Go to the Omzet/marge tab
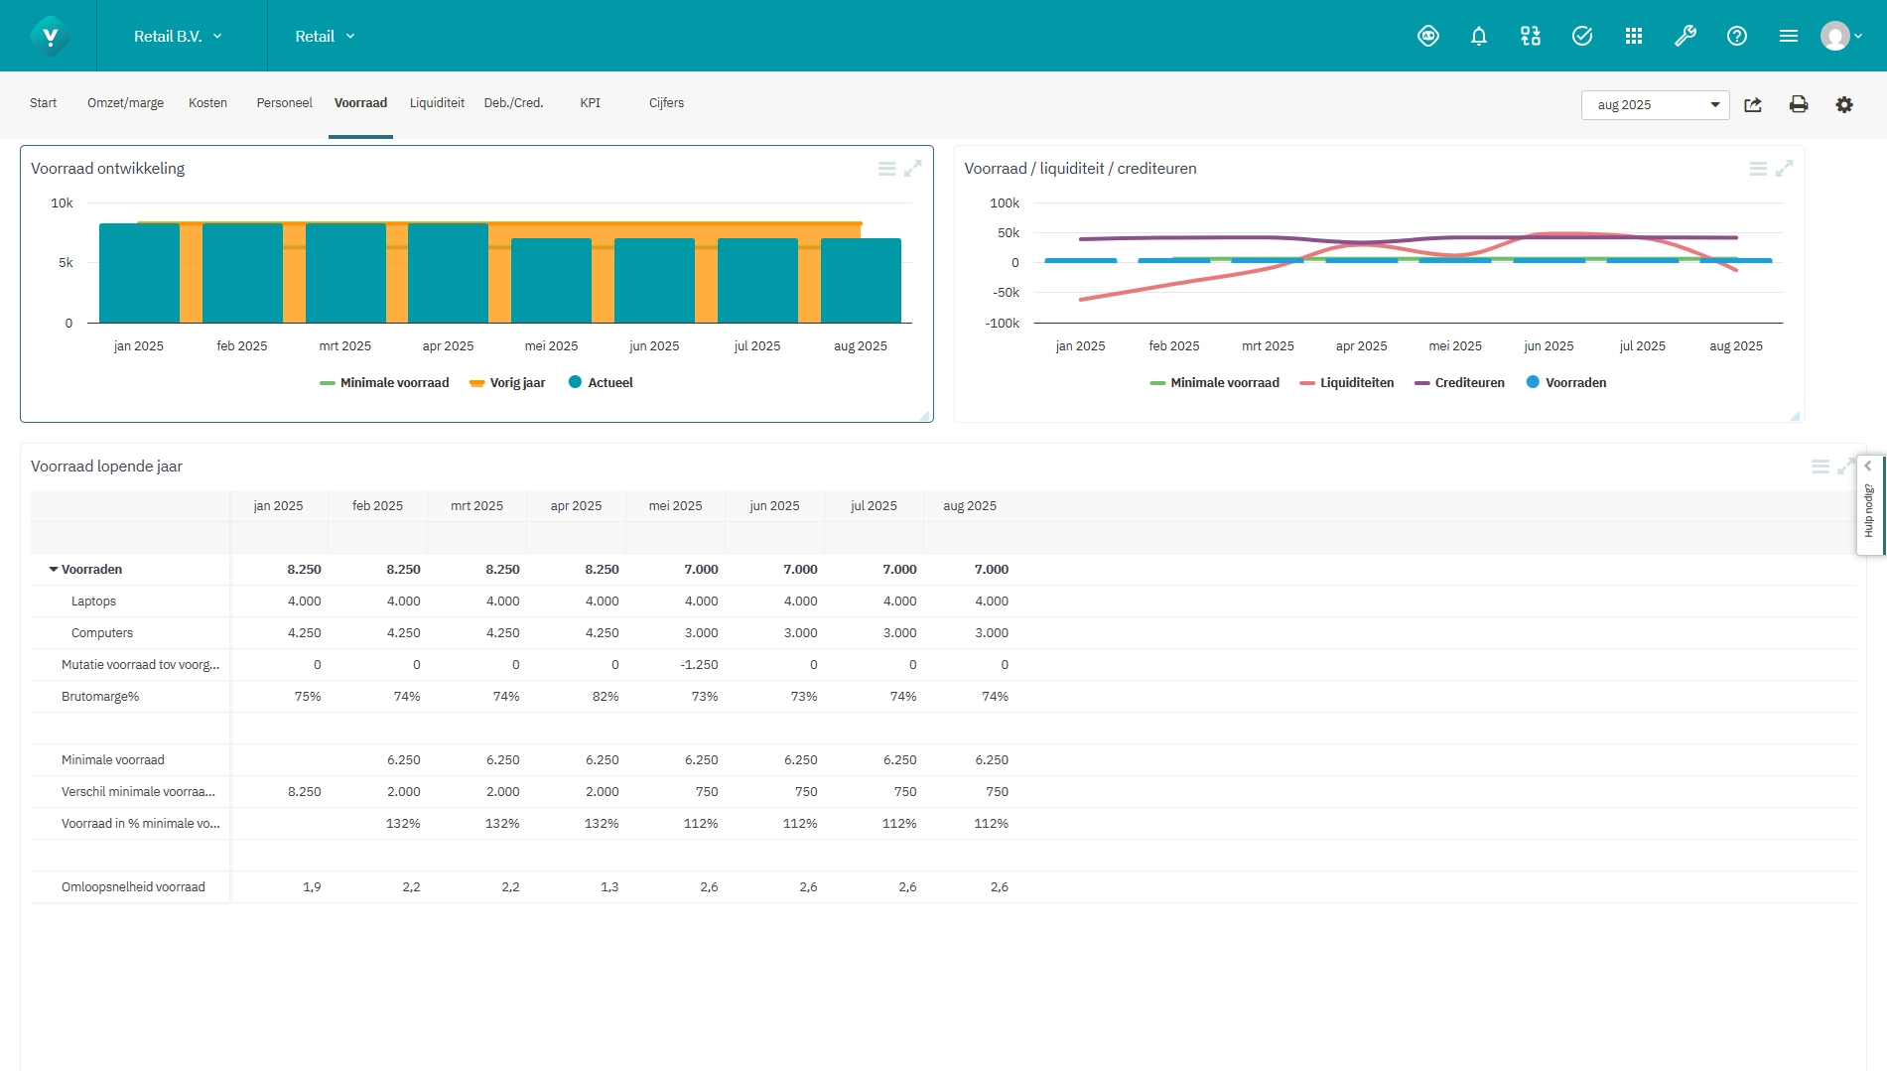The width and height of the screenshot is (1887, 1071). pyautogui.click(x=125, y=103)
